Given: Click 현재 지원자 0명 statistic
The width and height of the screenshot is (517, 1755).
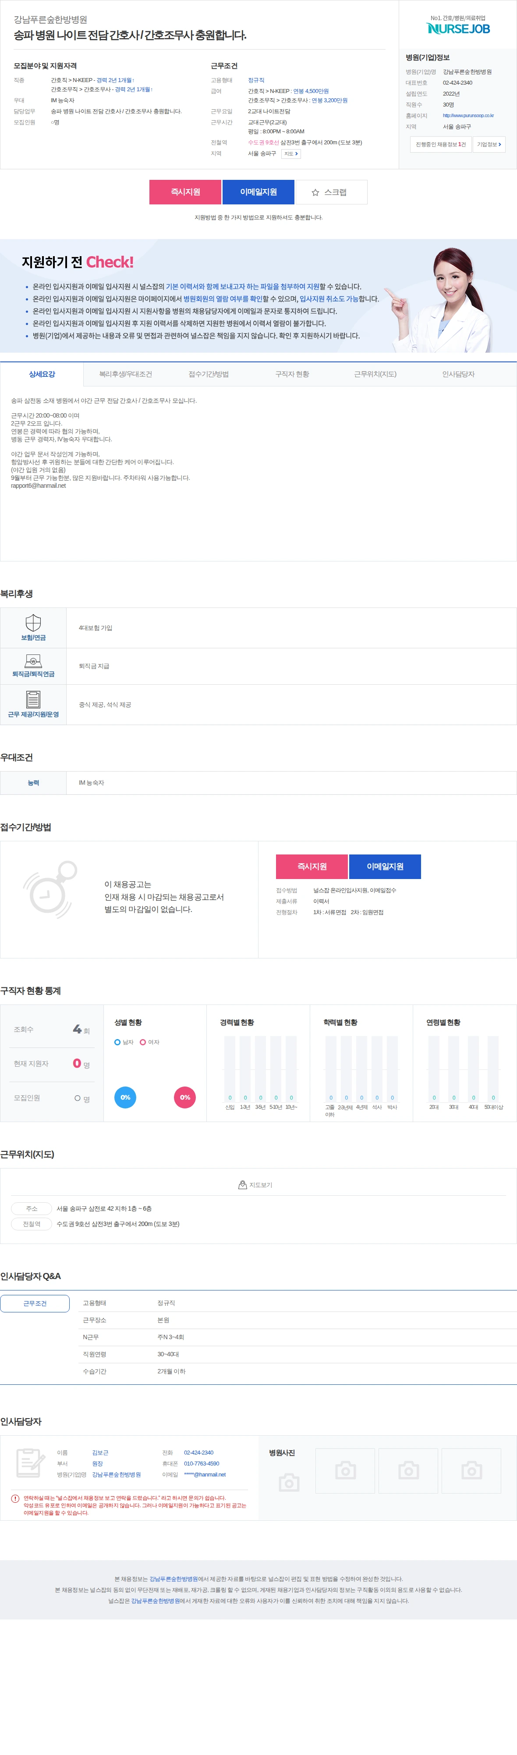Looking at the screenshot, I should (52, 1064).
